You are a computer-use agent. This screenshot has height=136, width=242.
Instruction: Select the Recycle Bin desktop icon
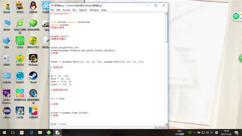(7, 60)
